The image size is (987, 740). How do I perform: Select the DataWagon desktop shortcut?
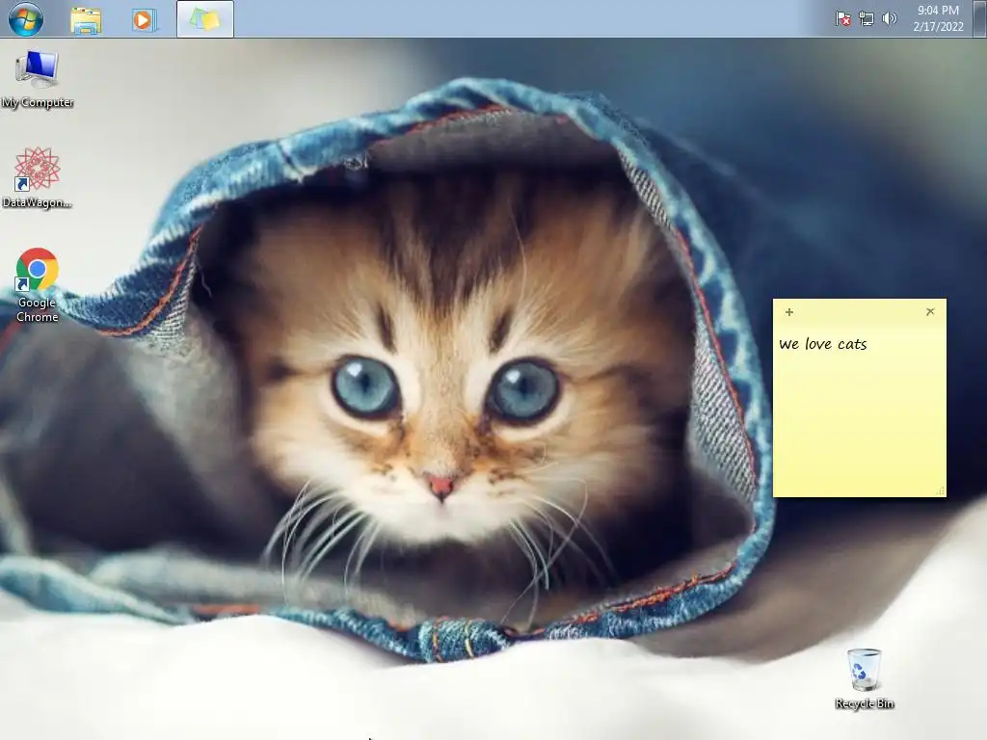(x=38, y=177)
